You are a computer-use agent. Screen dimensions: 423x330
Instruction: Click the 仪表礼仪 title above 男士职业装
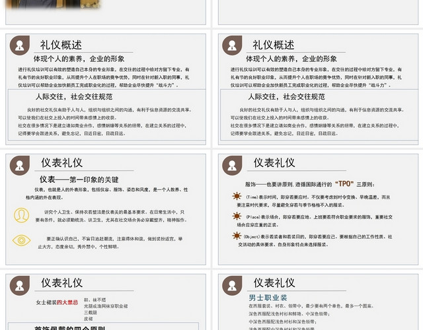click(274, 283)
